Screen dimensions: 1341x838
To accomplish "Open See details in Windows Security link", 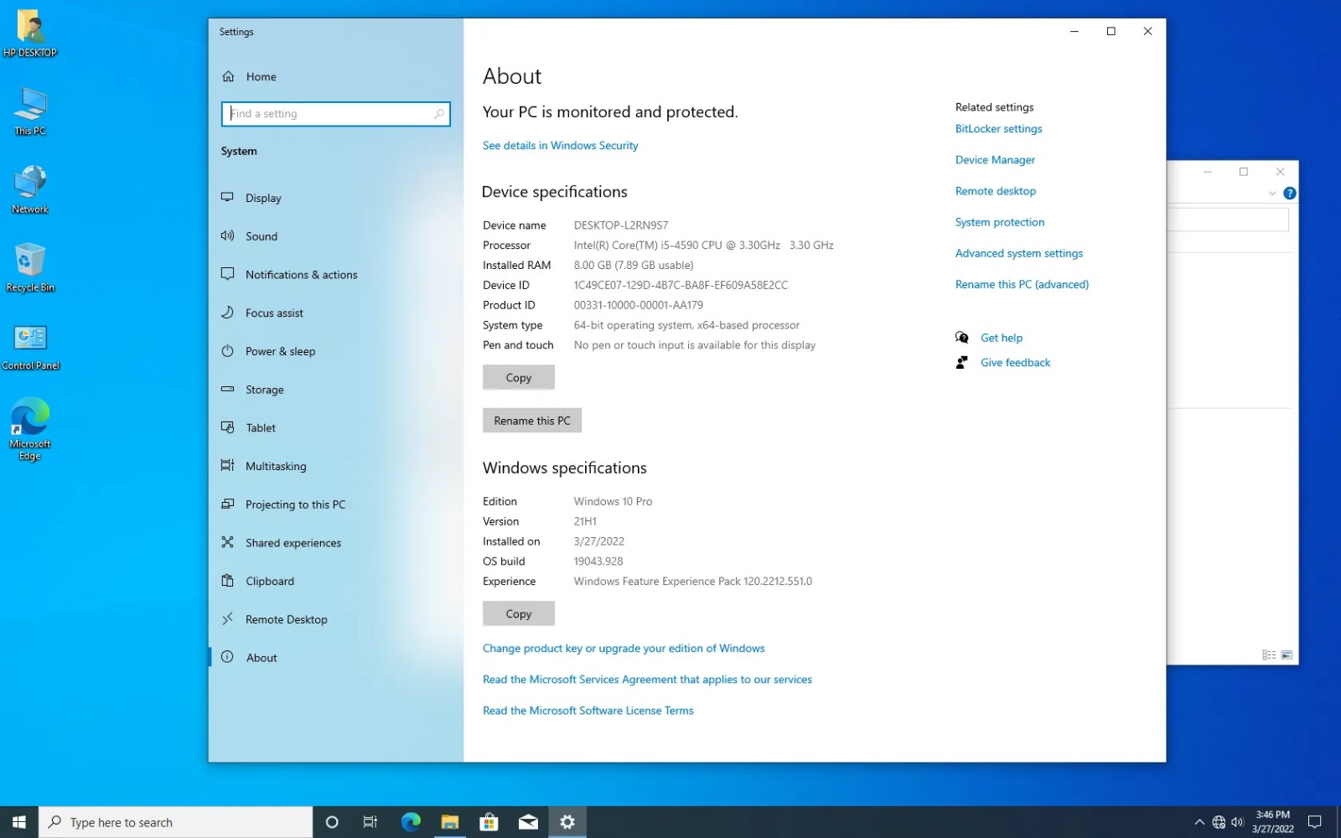I will [560, 145].
